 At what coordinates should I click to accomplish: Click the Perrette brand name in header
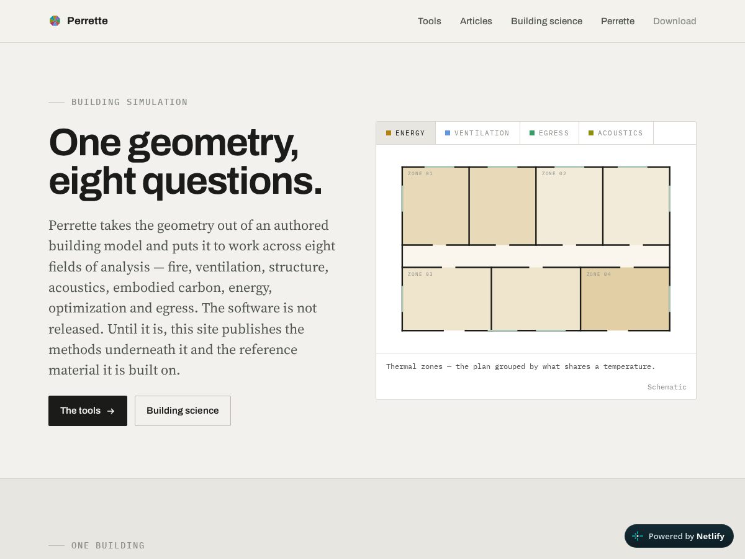[88, 21]
